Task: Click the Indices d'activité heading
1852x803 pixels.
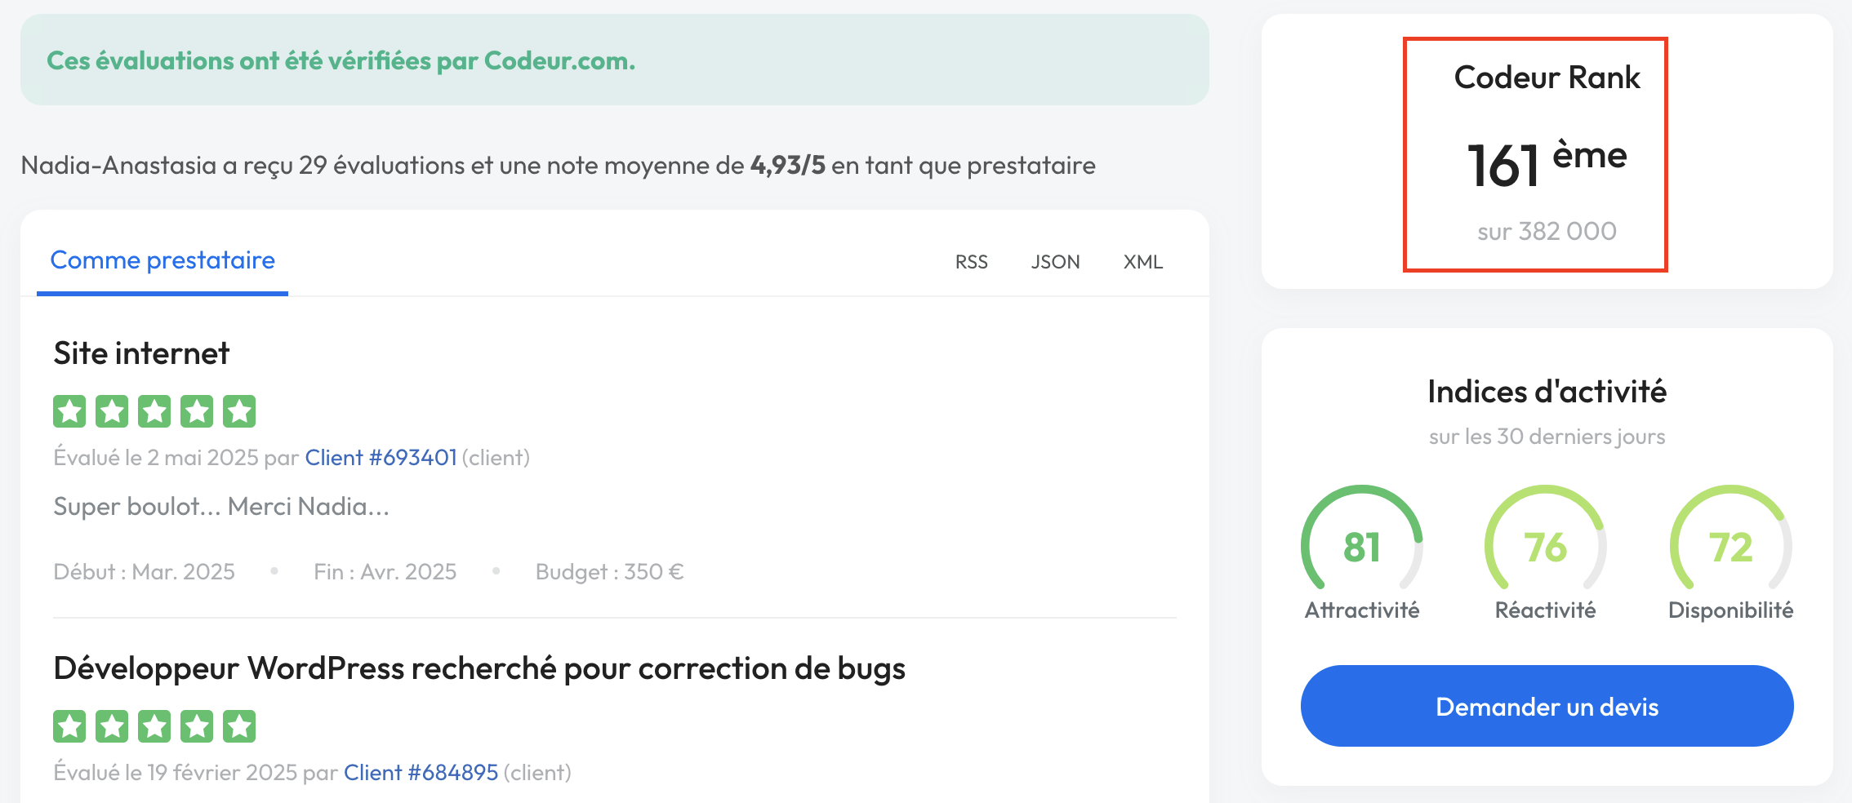Action: [1547, 392]
